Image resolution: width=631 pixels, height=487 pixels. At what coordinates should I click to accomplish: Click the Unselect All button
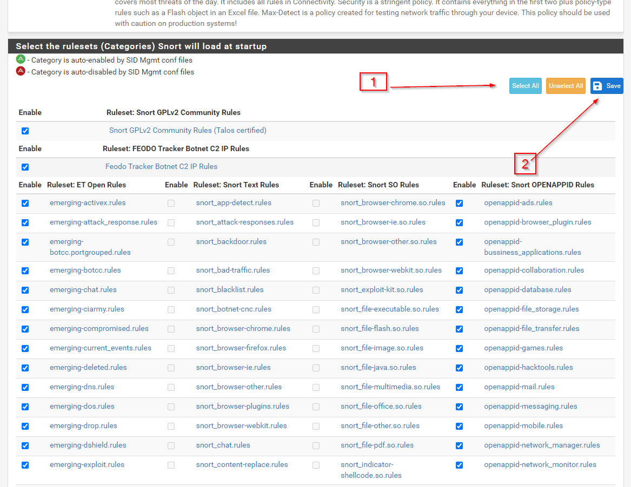566,86
